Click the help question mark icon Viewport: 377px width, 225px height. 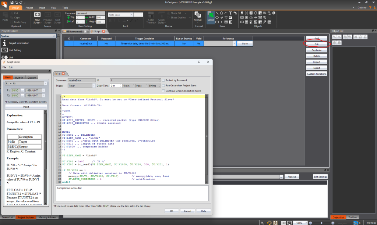click(370, 7)
